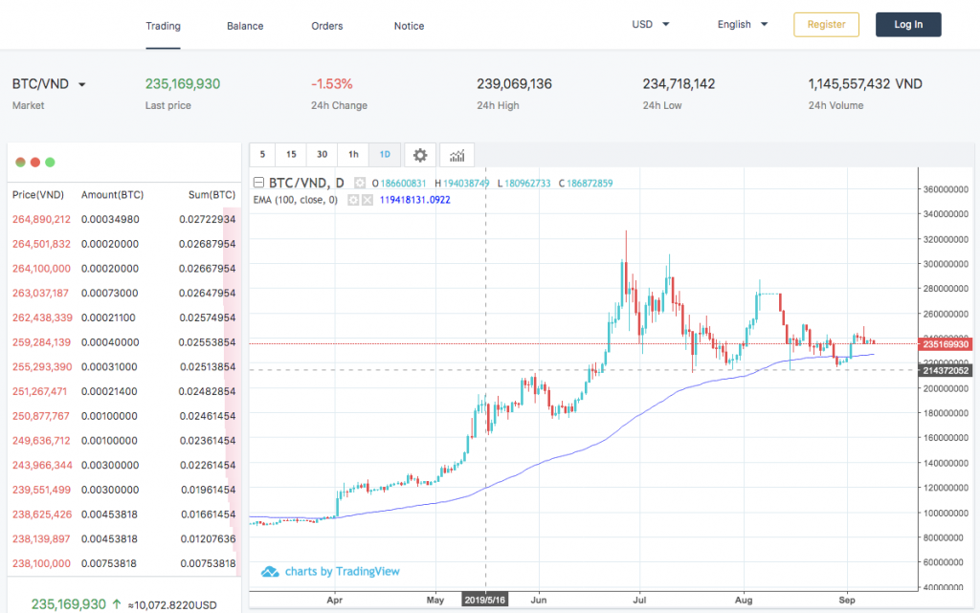
Task: Remove the EMA indicator with X icon
Action: click(366, 200)
